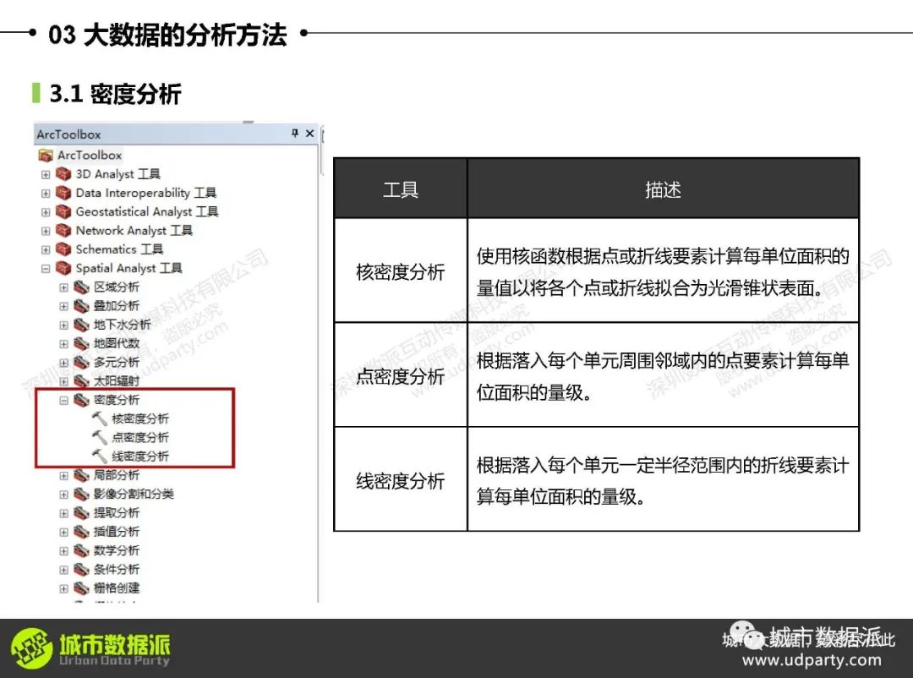
Task: Select the 密度分析 toolset label
Action: click(x=117, y=400)
